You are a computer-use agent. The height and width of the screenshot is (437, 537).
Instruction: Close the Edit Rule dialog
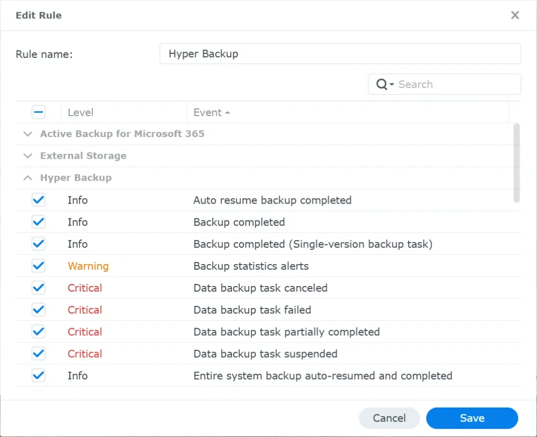coord(515,15)
